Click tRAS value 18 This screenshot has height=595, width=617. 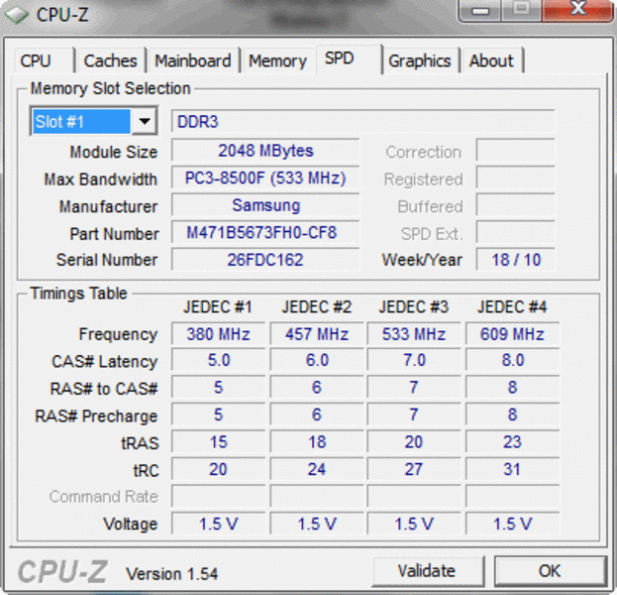tap(317, 441)
